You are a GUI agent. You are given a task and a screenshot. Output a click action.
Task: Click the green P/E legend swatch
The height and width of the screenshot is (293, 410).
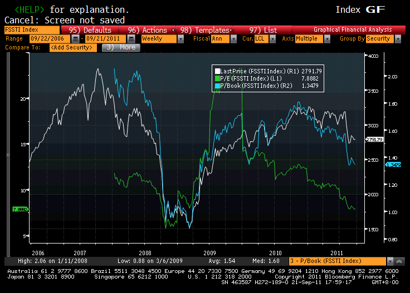click(x=217, y=78)
